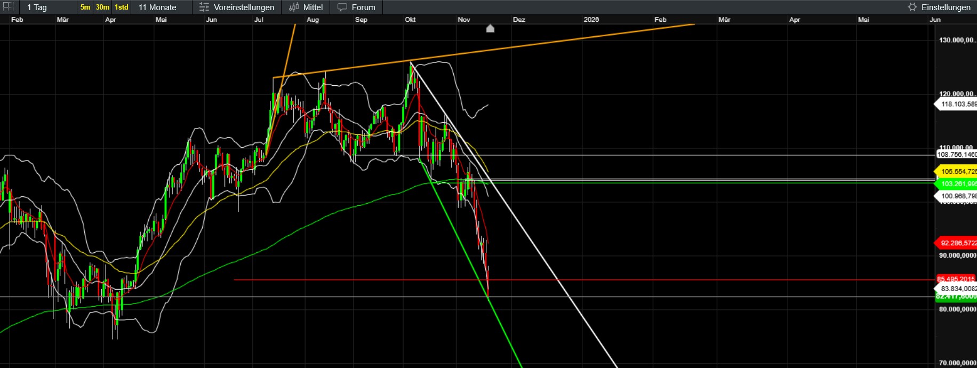
Task: Open the Forum menu item
Action: click(363, 7)
